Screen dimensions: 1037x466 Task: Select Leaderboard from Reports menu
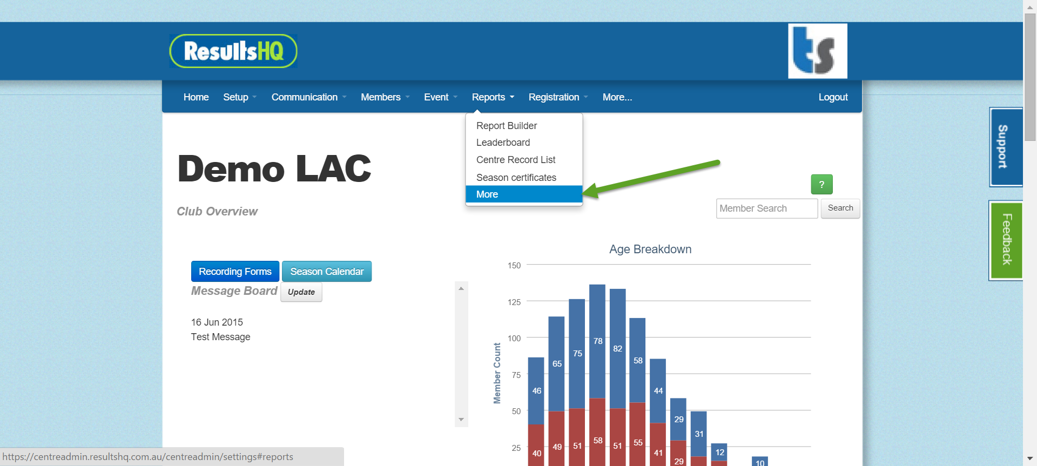[x=524, y=143]
